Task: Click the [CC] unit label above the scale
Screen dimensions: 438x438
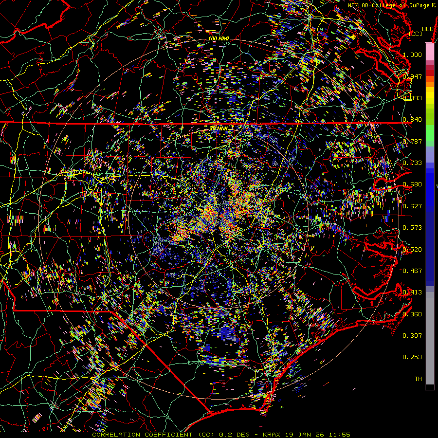Action: click(x=415, y=34)
